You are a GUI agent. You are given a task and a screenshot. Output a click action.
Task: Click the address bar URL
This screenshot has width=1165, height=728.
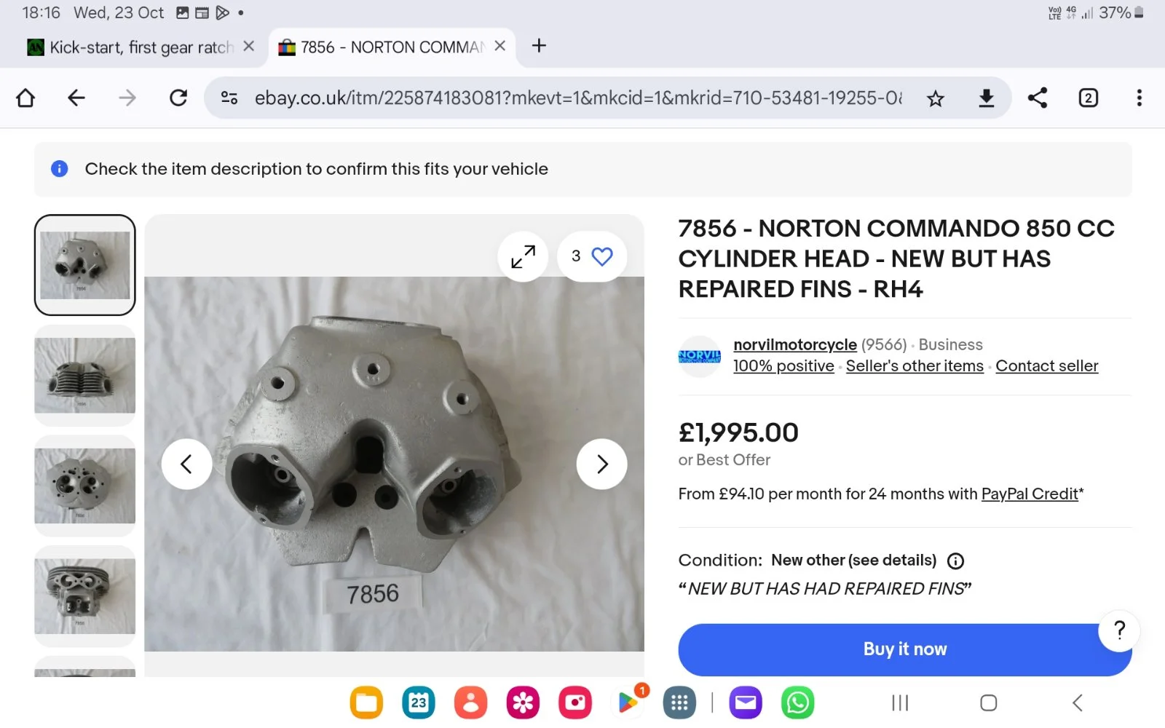pyautogui.click(x=575, y=98)
